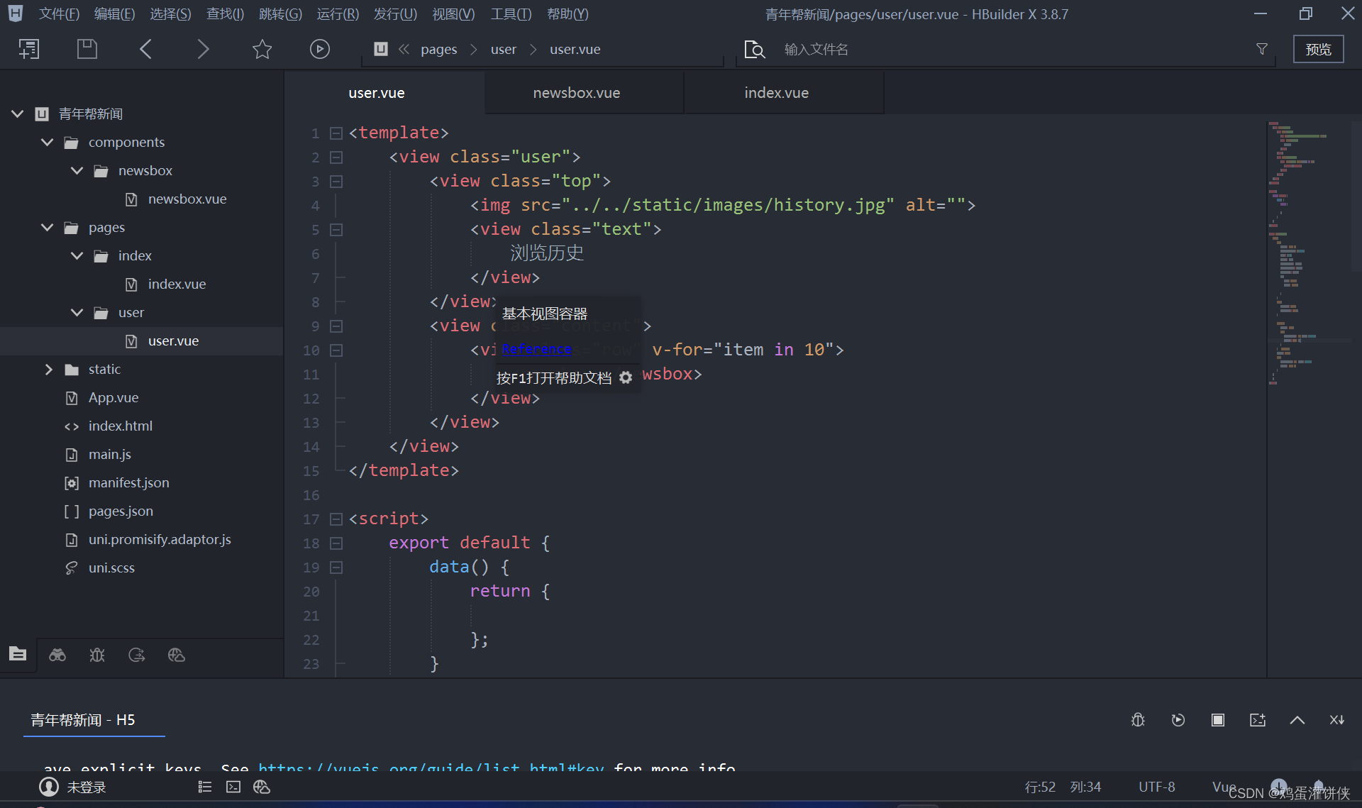Click the user avatar login icon

click(x=49, y=787)
